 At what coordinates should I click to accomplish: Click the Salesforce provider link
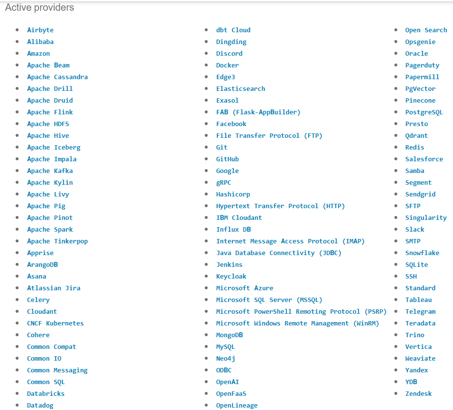click(x=424, y=159)
